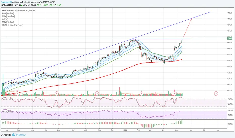Image resolution: width=235 pixels, height=138 pixels.
Task: Click the 75.0000 RSI scale label
Action: click(x=230, y=110)
